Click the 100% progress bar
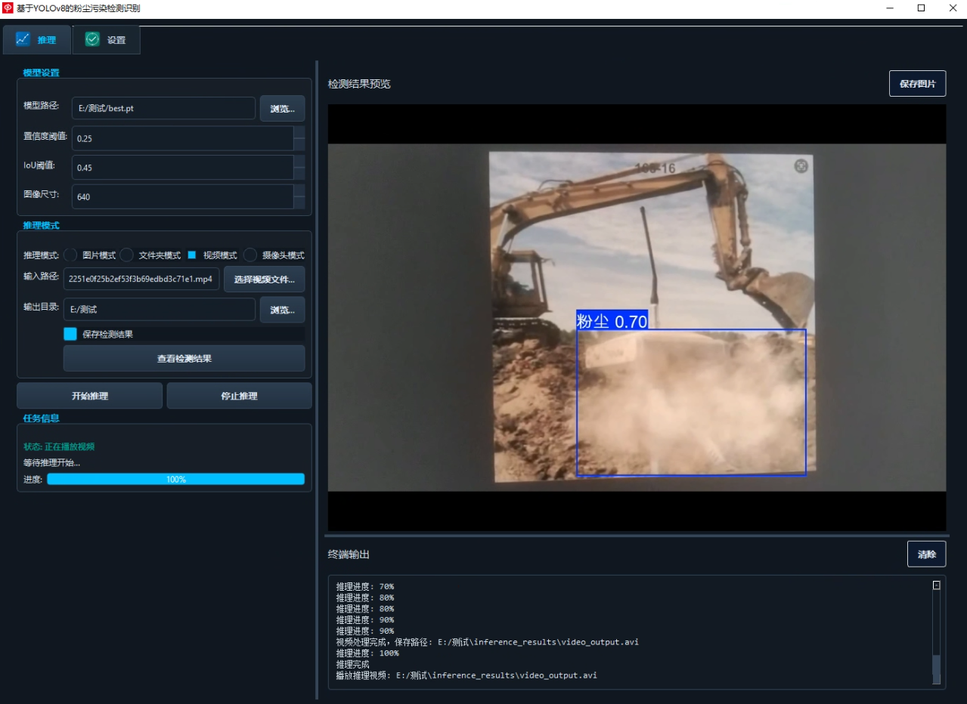The image size is (967, 704). coord(175,479)
